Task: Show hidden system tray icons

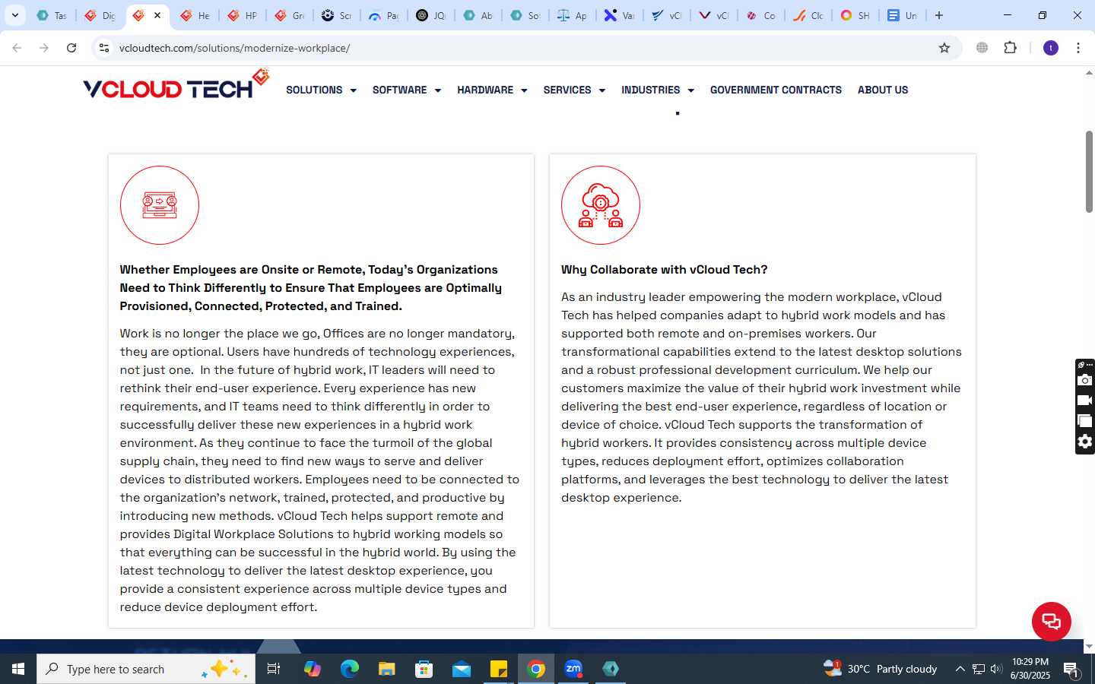Action: point(960,669)
